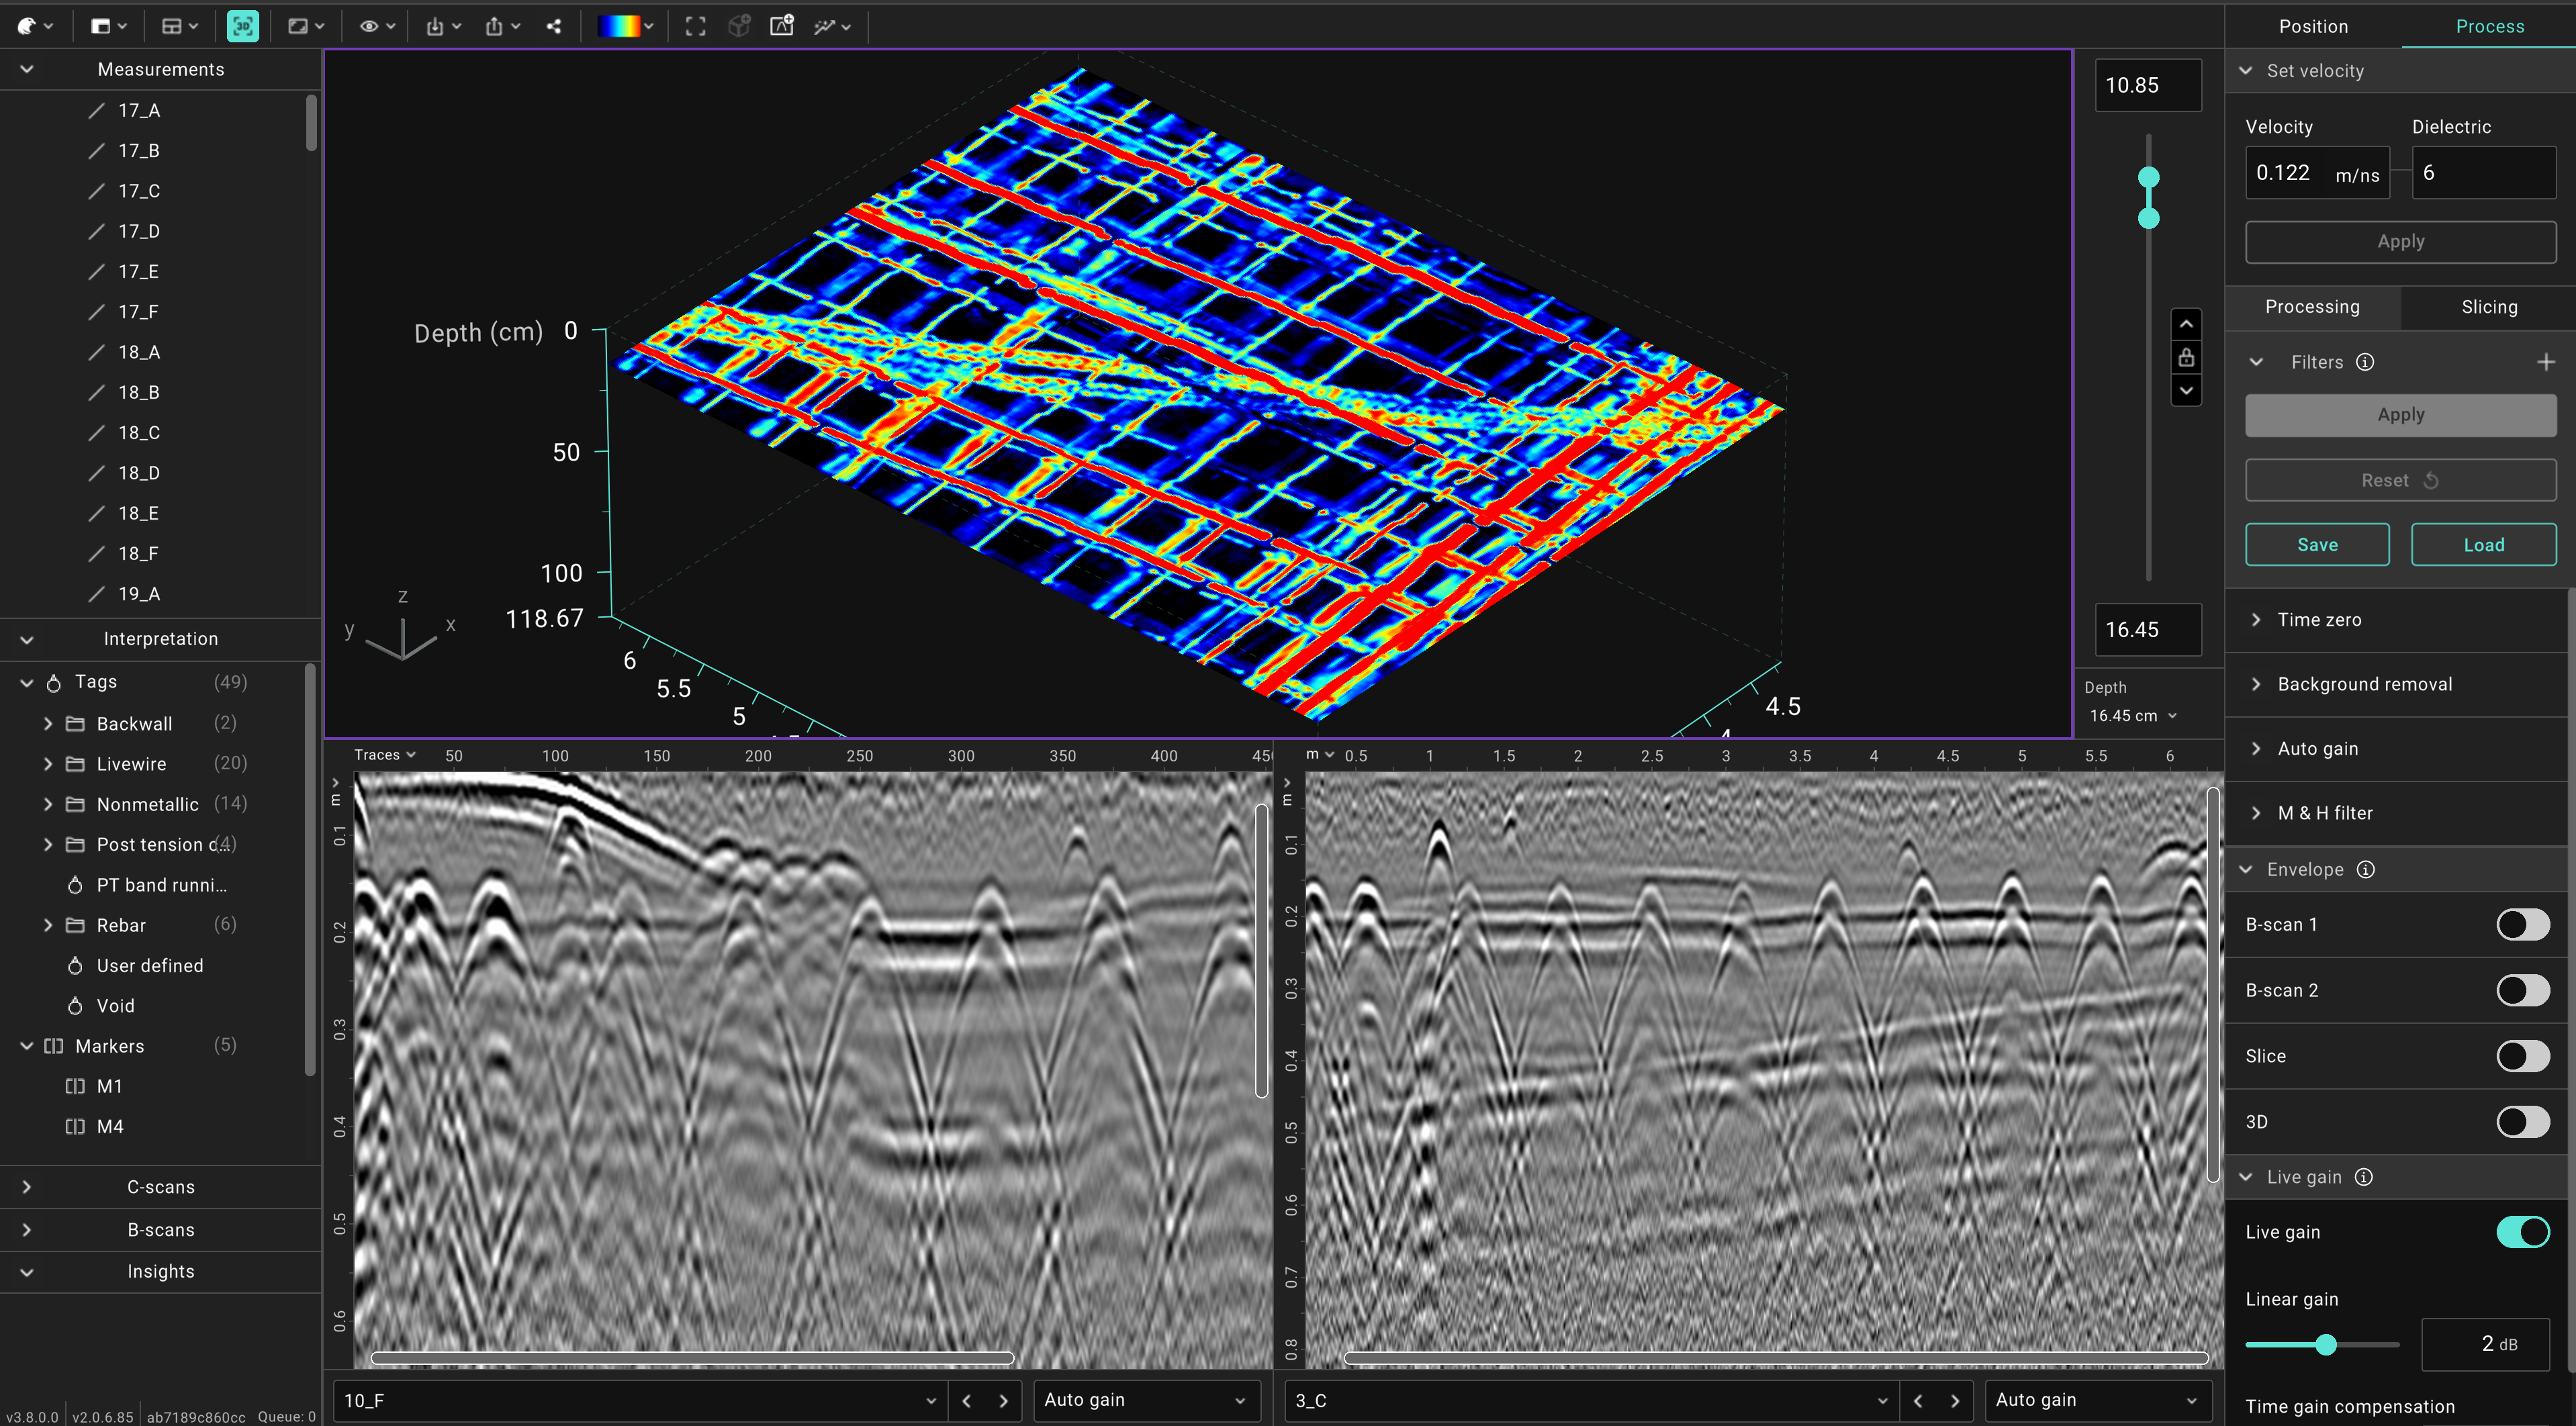Switch to the Slicing sub-tab

[2488, 307]
